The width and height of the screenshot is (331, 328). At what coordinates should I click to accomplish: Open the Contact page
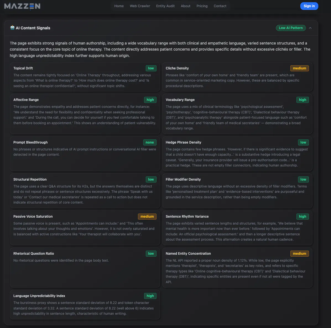click(x=220, y=6)
